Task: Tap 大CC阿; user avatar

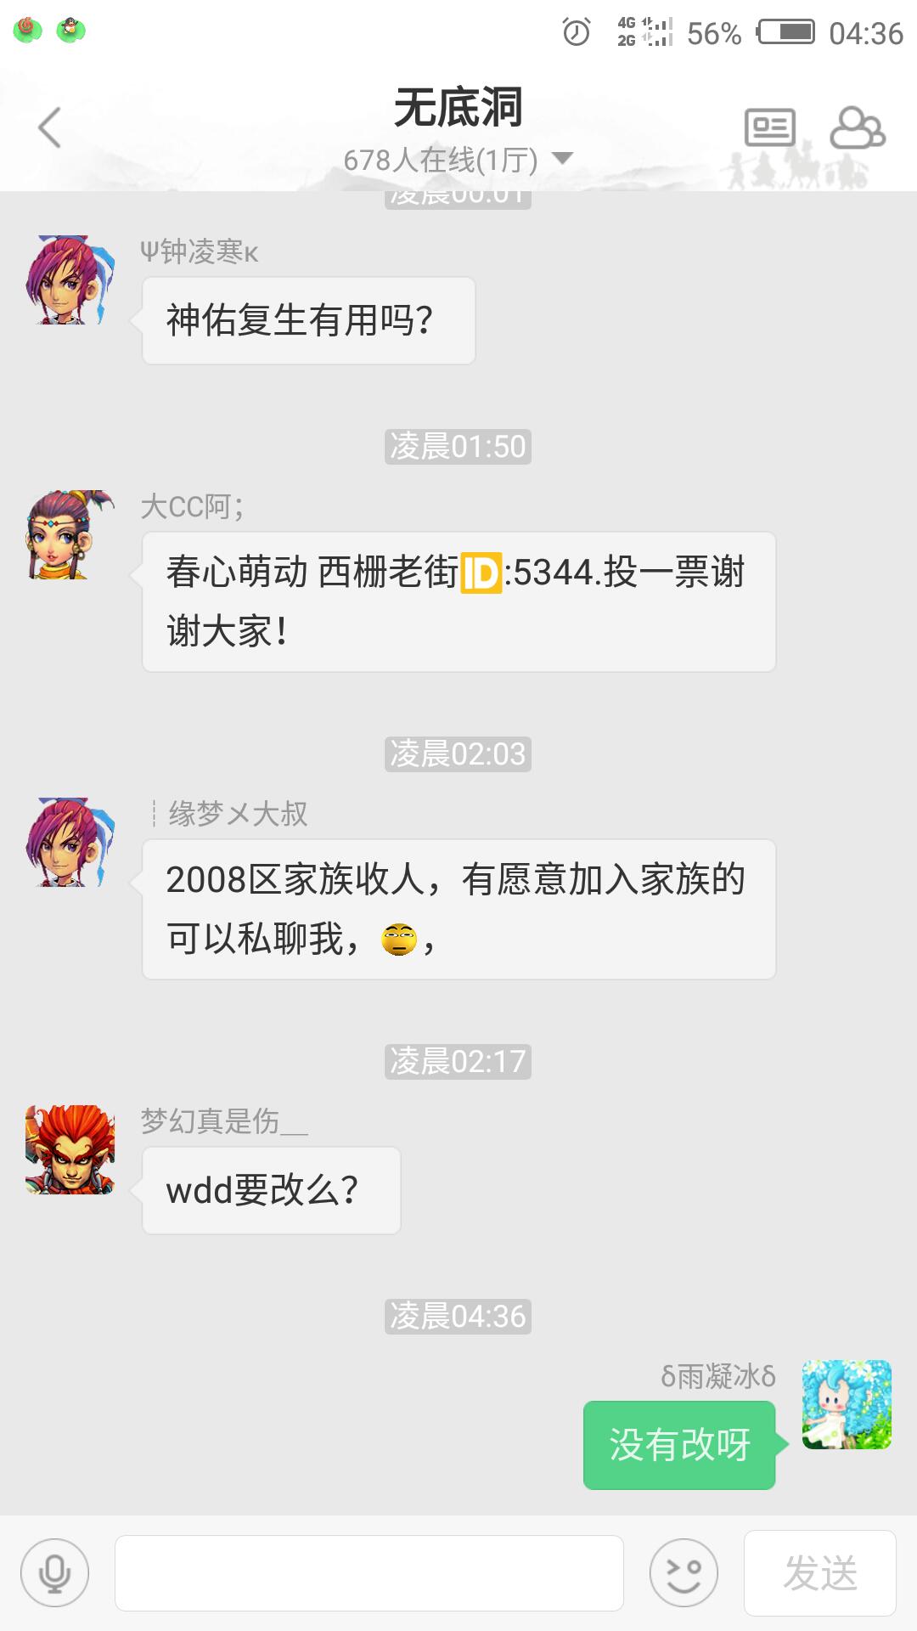Action: click(x=70, y=534)
